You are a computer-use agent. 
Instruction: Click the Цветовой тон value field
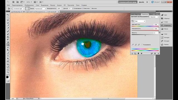pos(156,24)
